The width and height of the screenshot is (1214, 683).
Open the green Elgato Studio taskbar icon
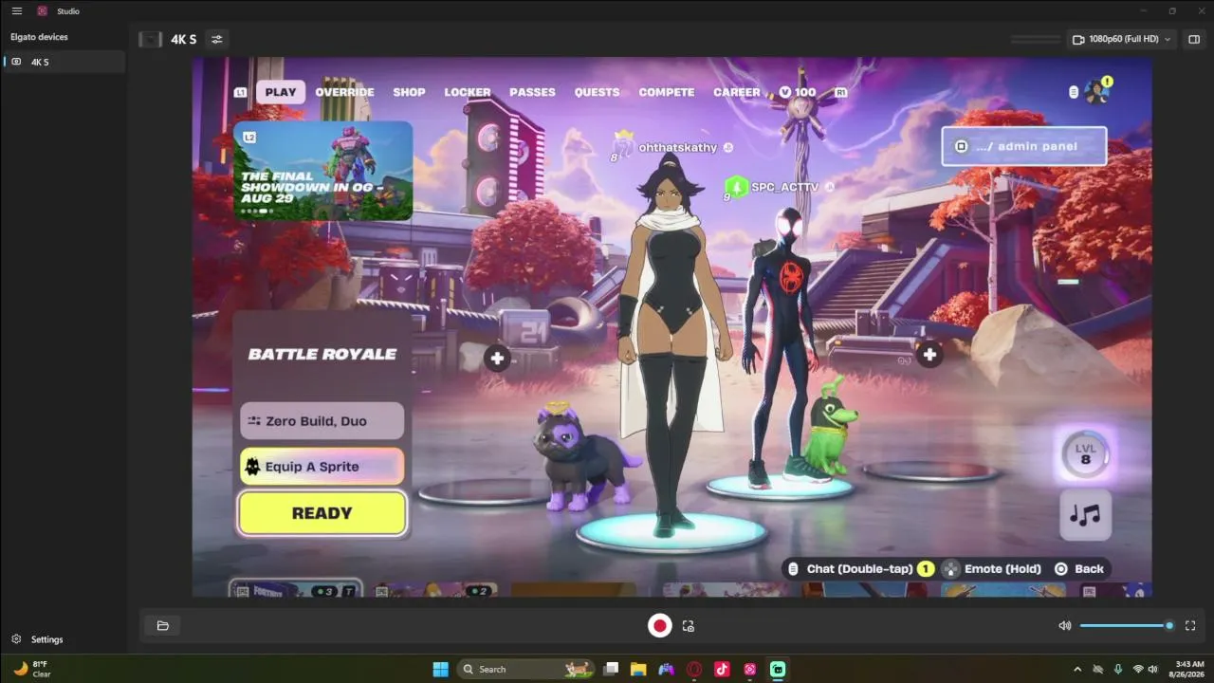pyautogui.click(x=778, y=669)
